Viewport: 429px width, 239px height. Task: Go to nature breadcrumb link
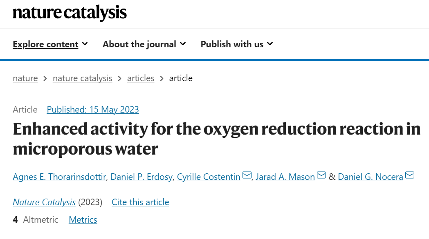[x=25, y=78]
